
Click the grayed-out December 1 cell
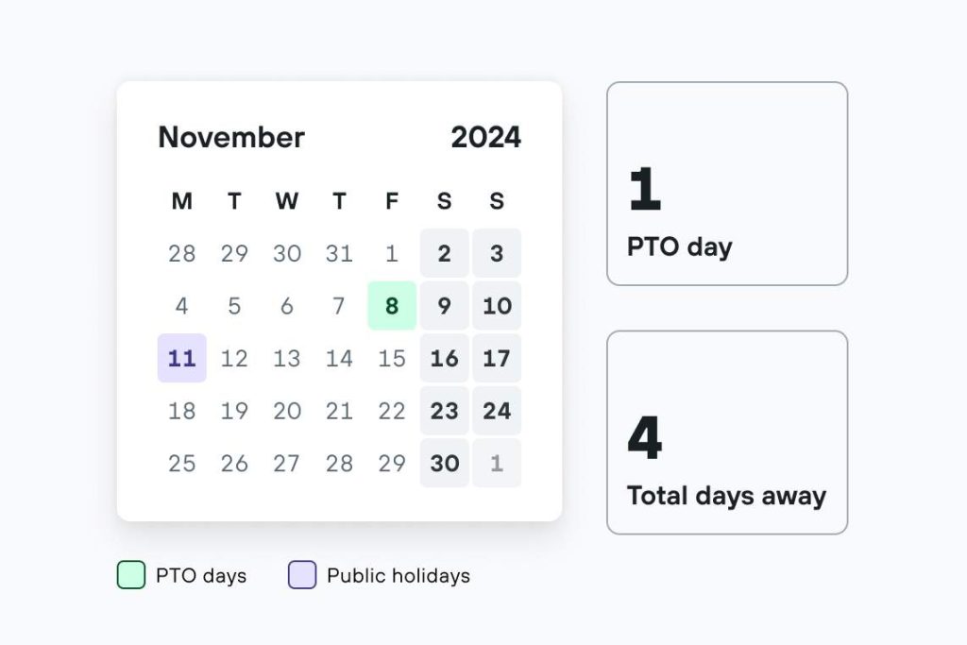497,463
